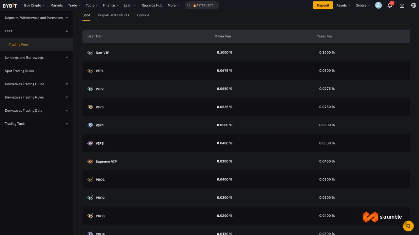This screenshot has height=235, width=419.
Task: Open Rewards Hub
Action: click(152, 5)
